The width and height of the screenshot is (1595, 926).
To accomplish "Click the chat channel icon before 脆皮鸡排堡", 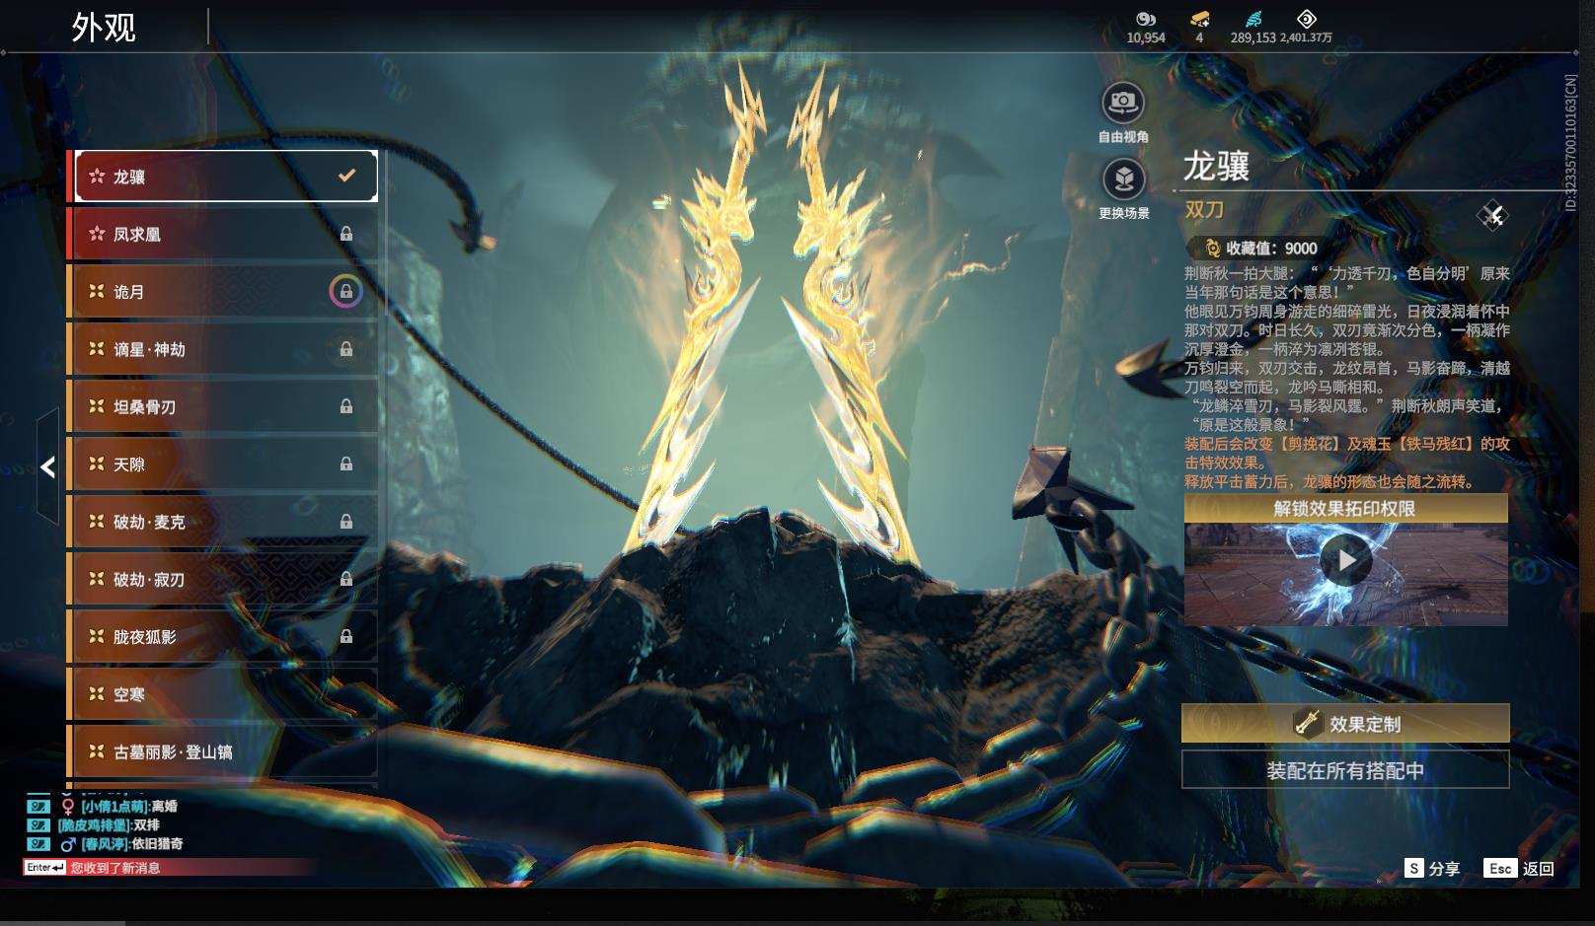I will click(38, 825).
